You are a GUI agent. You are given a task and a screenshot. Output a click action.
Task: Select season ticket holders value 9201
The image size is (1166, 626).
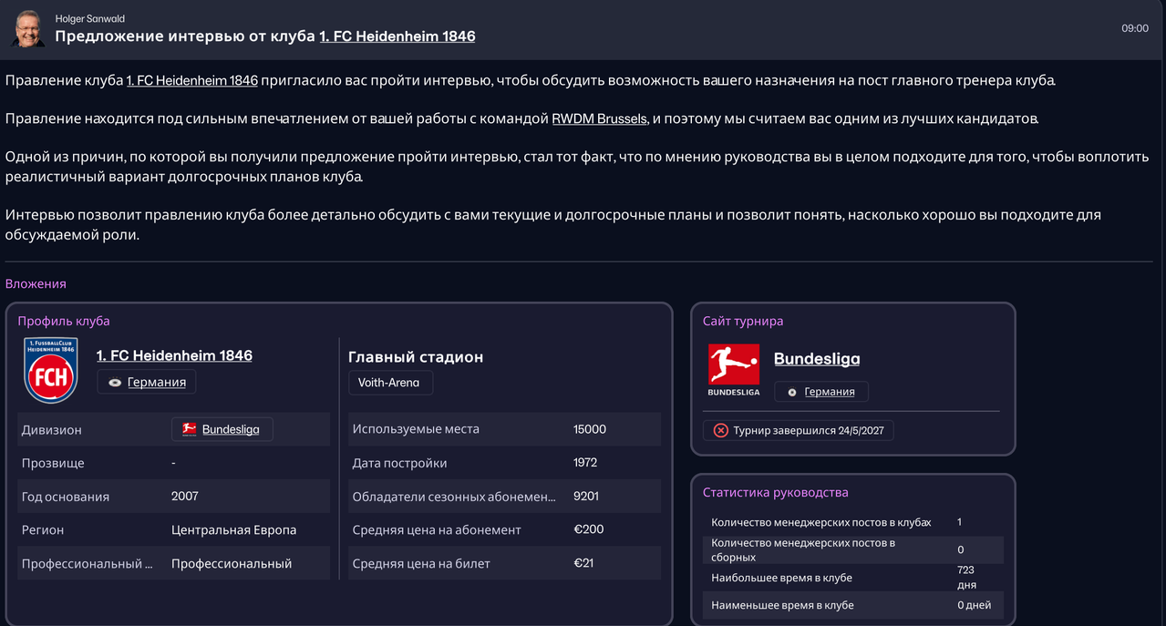tap(586, 497)
